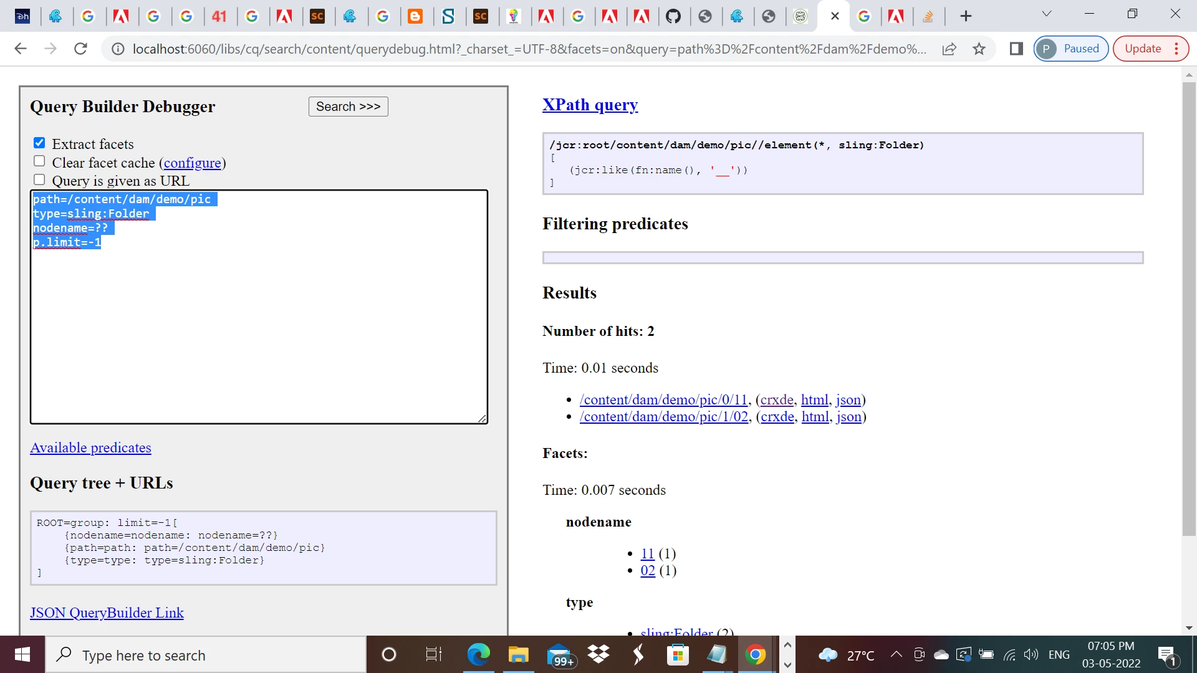Enable Clear facet cache checkbox
Image resolution: width=1197 pixels, height=673 pixels.
click(x=39, y=161)
